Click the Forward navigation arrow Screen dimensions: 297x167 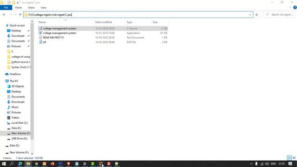(x=11, y=14)
